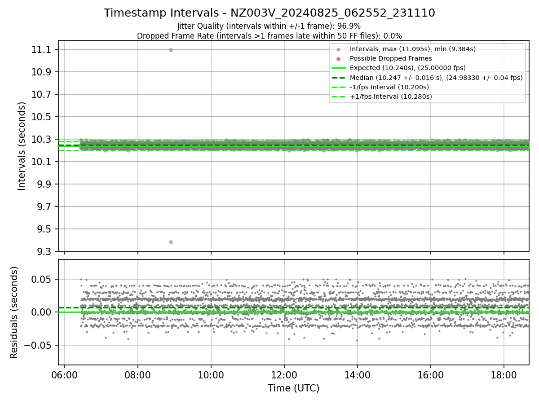Select legend entry 'Intervals, max (11.095s), min (9.384s)'

point(413,49)
